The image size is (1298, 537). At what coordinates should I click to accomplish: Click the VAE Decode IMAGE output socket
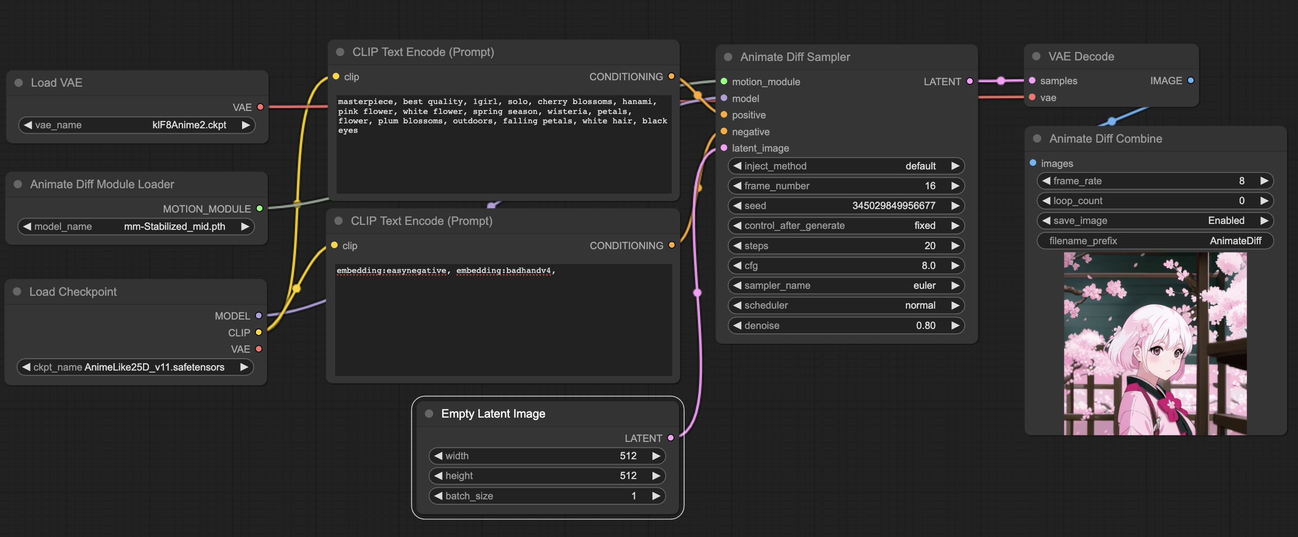pyautogui.click(x=1190, y=81)
